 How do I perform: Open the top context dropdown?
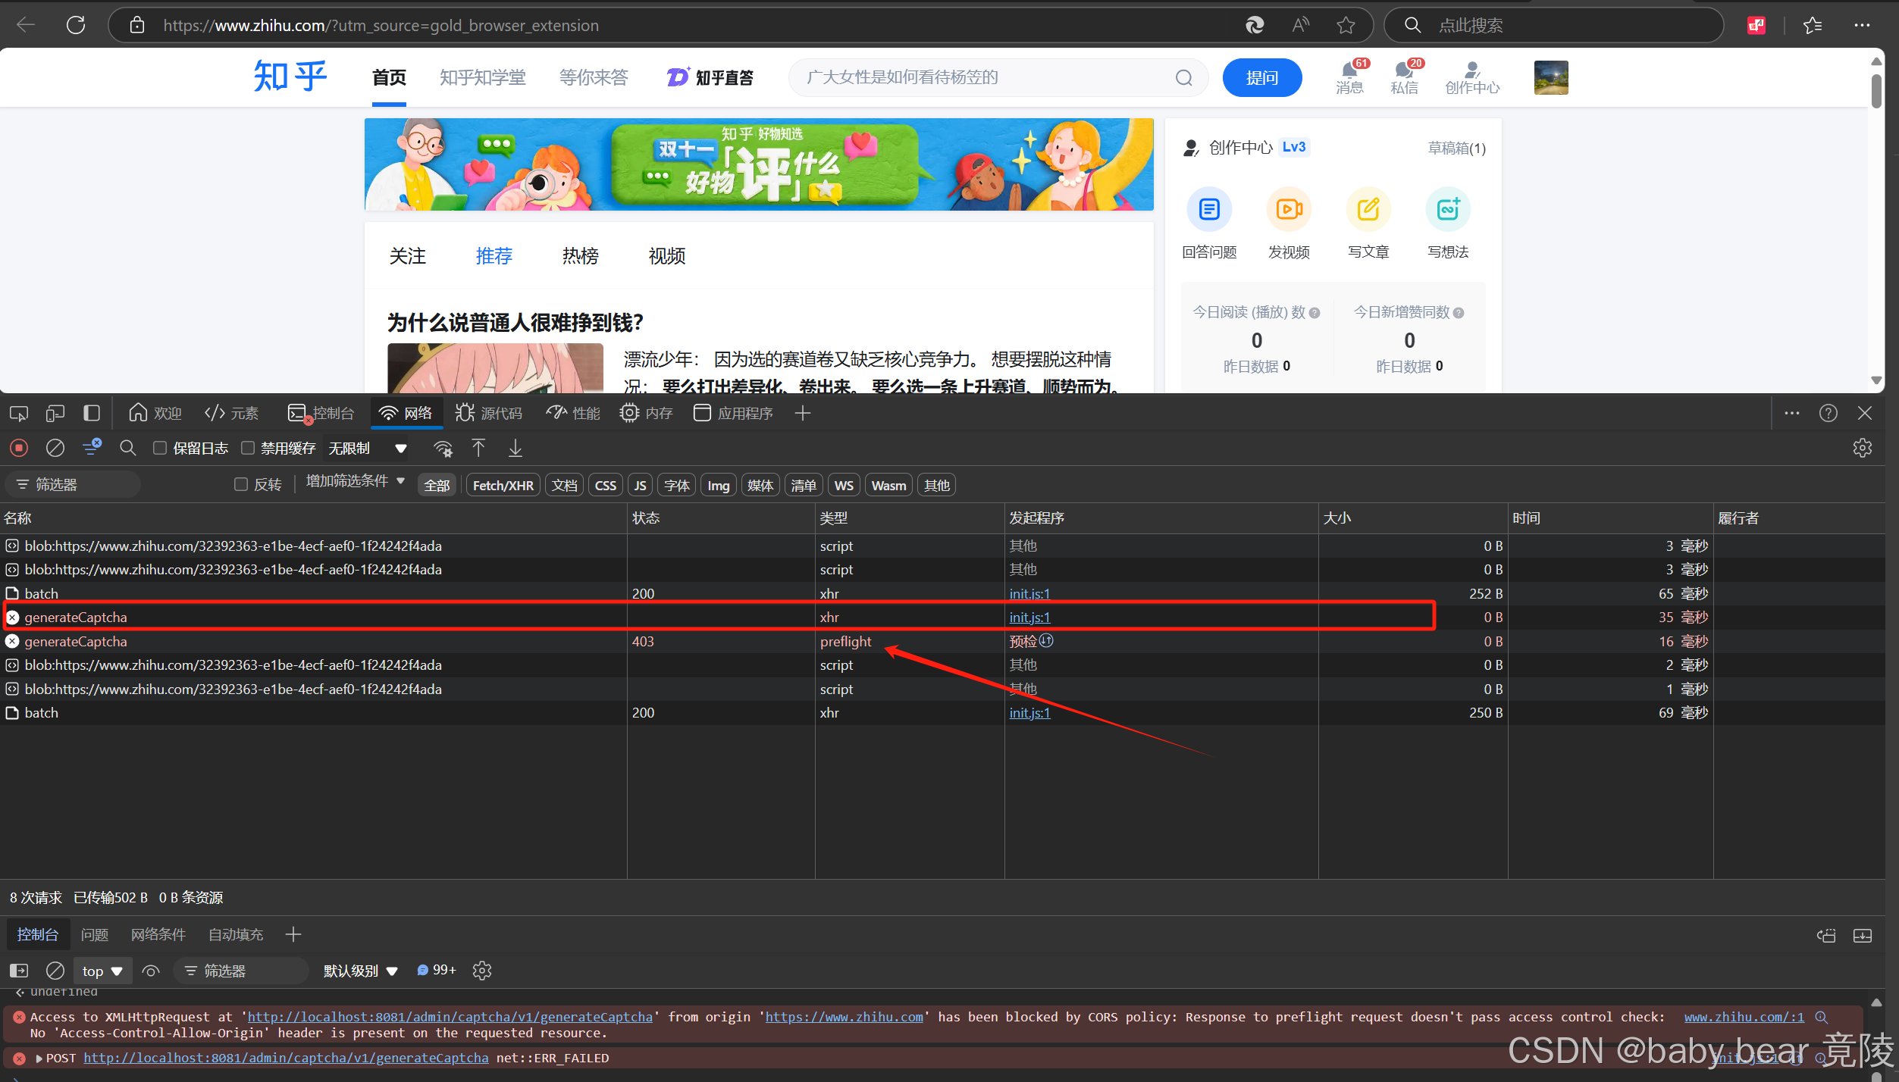coord(102,971)
